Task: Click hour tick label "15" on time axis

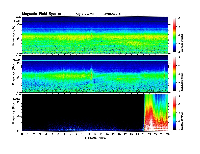Action: 113,134
